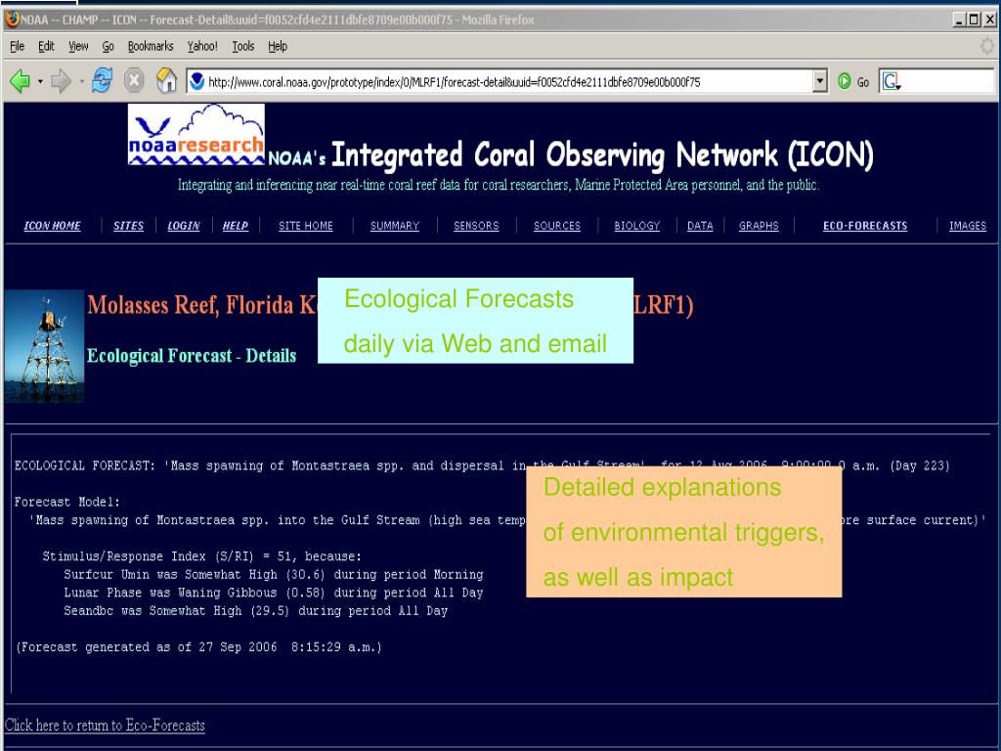Open the SENSORS page link

click(x=476, y=226)
